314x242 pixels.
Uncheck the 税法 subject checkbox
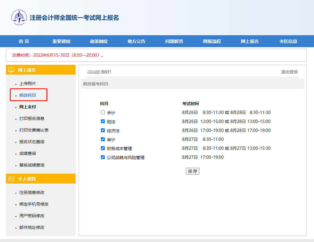click(103, 121)
